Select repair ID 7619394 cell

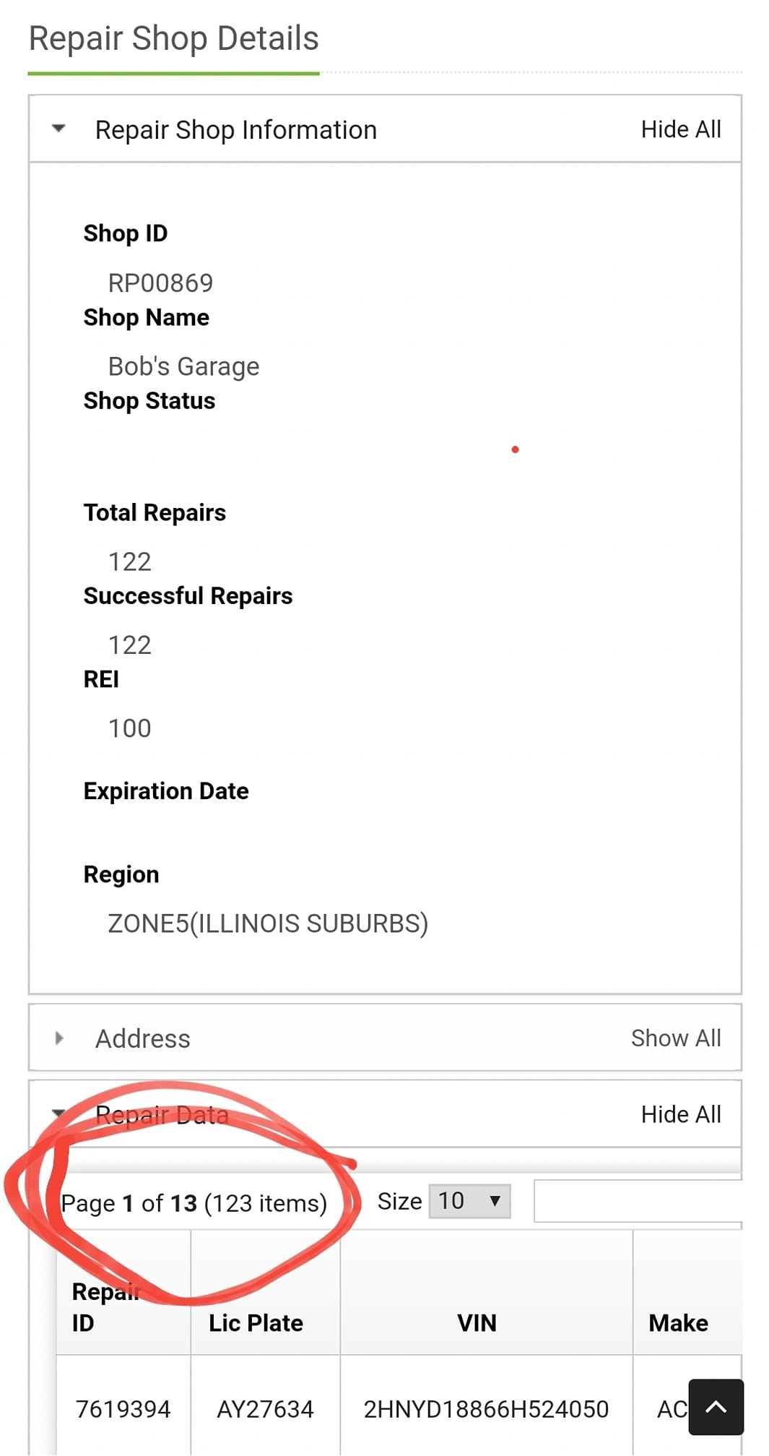coord(123,1408)
